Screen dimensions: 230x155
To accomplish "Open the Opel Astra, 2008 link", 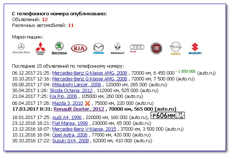I will pos(70,135).
